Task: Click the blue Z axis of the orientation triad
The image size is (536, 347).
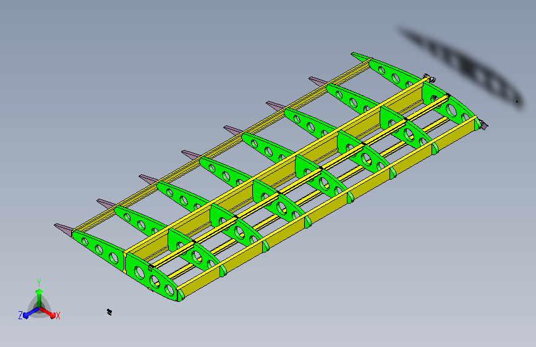Action: (31, 313)
